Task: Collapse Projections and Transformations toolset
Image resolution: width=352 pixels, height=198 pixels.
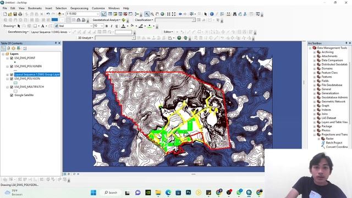Action: coord(315,135)
